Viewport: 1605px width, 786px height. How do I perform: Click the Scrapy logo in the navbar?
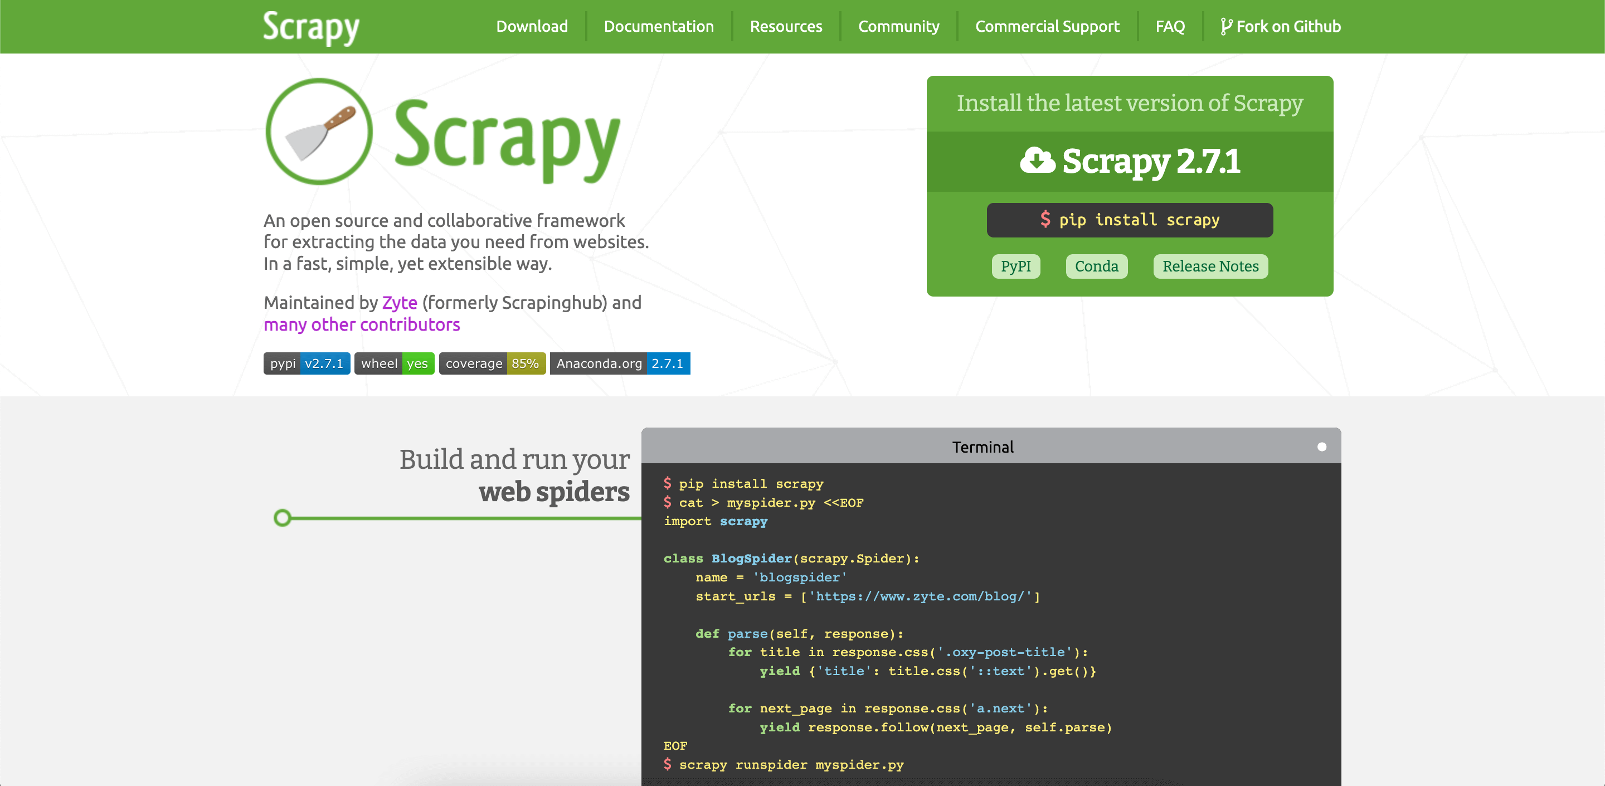pyautogui.click(x=311, y=27)
